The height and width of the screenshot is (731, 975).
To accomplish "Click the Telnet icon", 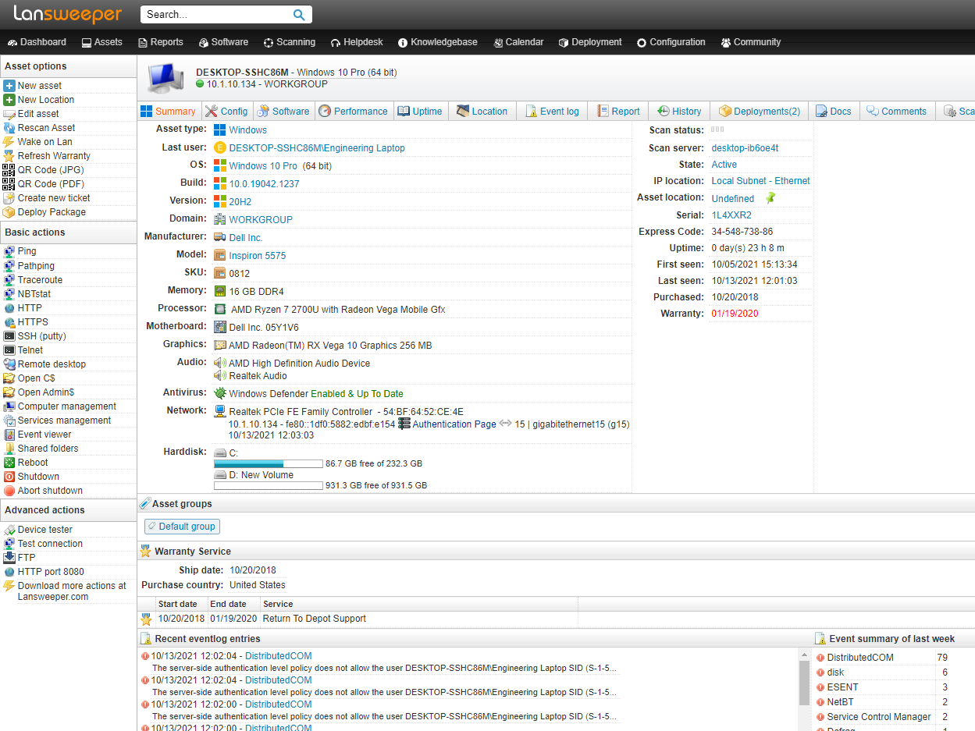I will point(9,350).
